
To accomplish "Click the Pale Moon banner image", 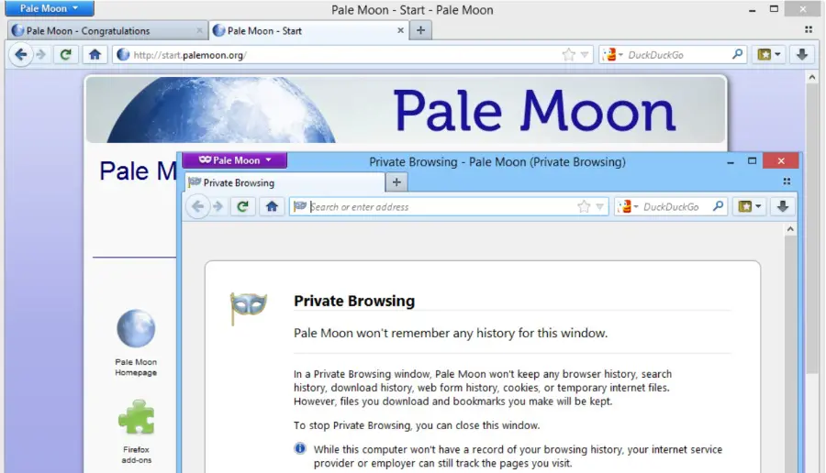I will pos(407,110).
